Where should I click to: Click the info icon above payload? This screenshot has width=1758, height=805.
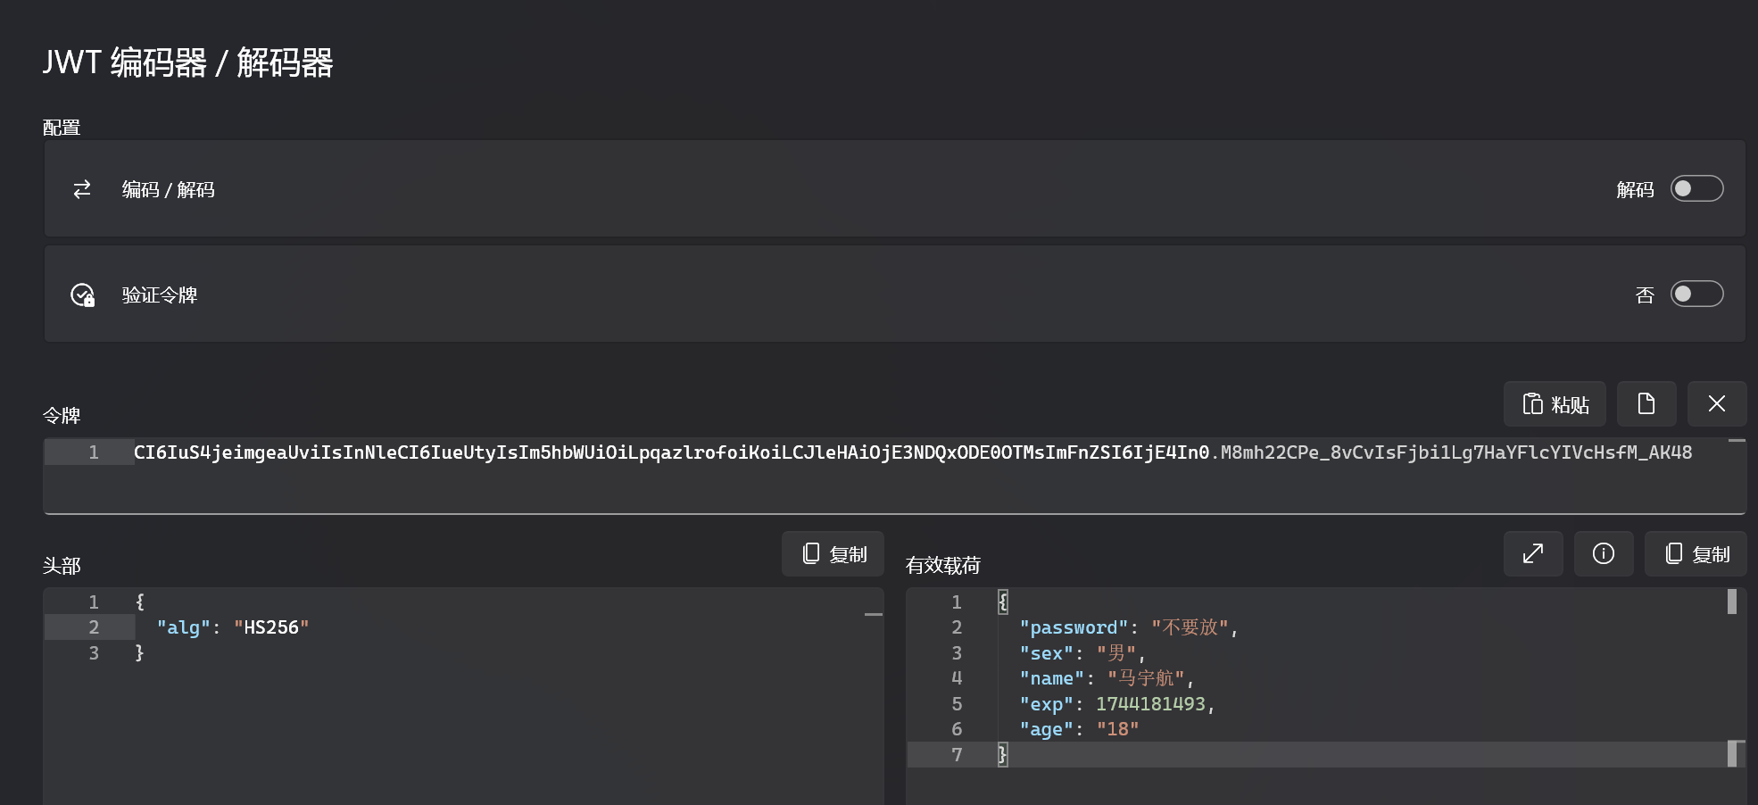[x=1603, y=554]
